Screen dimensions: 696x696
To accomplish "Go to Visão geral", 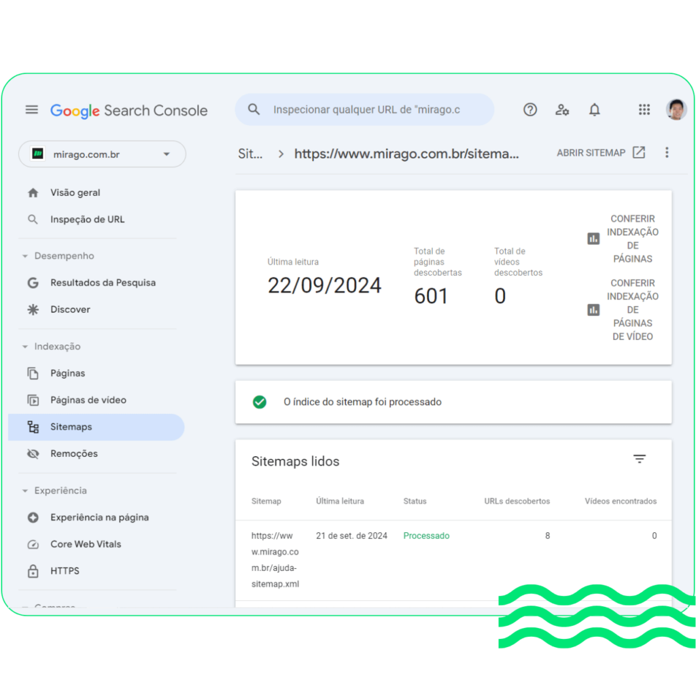I will (75, 192).
